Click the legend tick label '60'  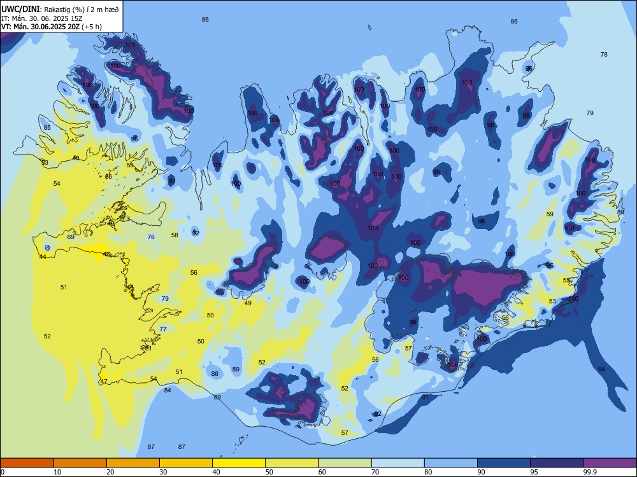point(322,472)
